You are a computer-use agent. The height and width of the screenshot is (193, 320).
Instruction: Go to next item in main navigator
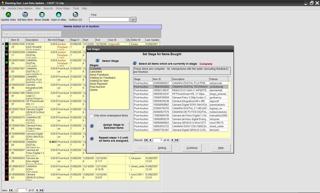pyautogui.click(x=37, y=190)
